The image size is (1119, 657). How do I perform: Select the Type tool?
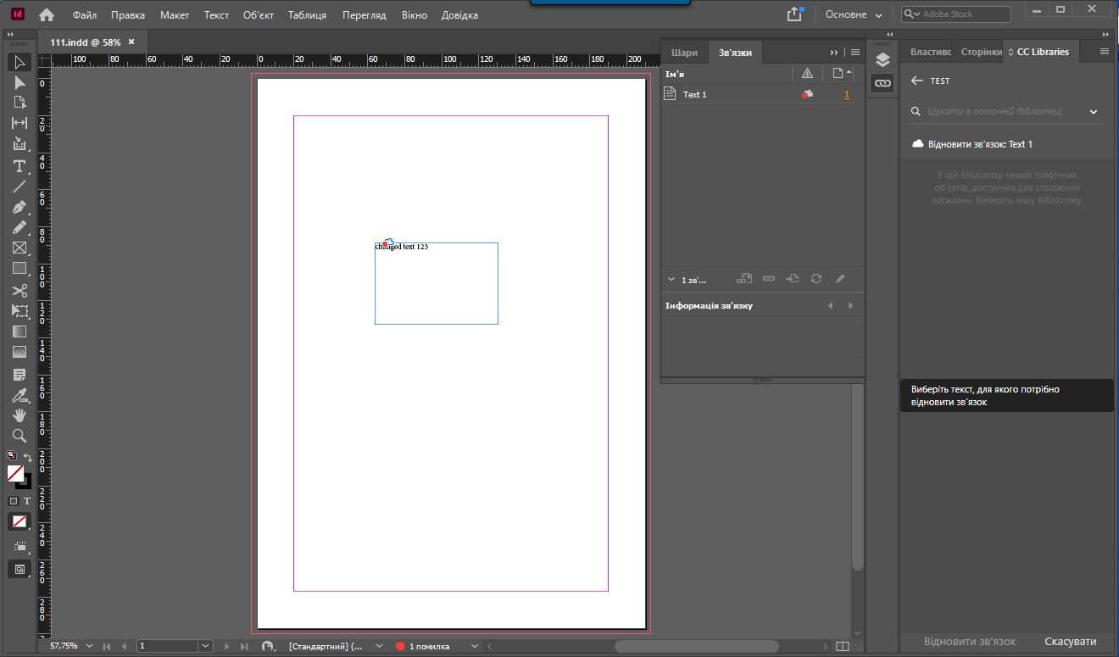coord(19,167)
